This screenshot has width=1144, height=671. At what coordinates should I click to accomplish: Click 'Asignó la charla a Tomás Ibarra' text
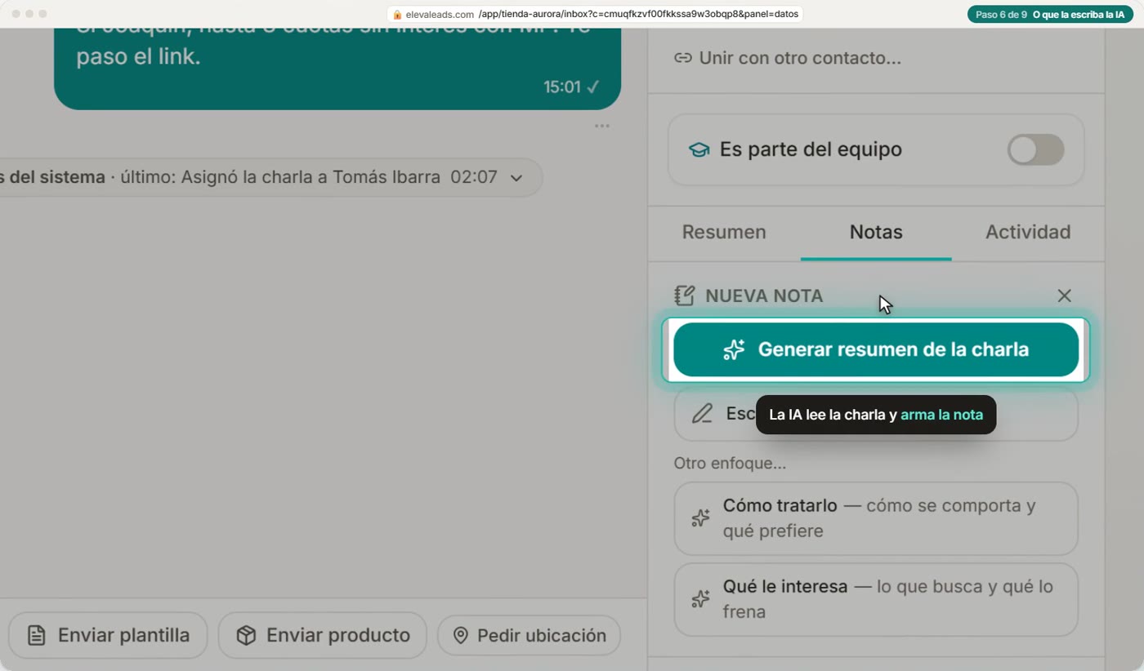click(x=311, y=177)
